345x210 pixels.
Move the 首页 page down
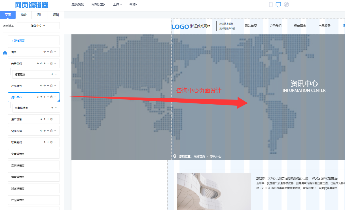point(45,52)
